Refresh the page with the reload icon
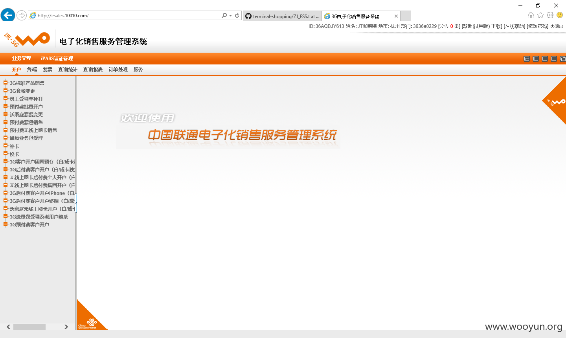The image size is (566, 338). pyautogui.click(x=237, y=15)
